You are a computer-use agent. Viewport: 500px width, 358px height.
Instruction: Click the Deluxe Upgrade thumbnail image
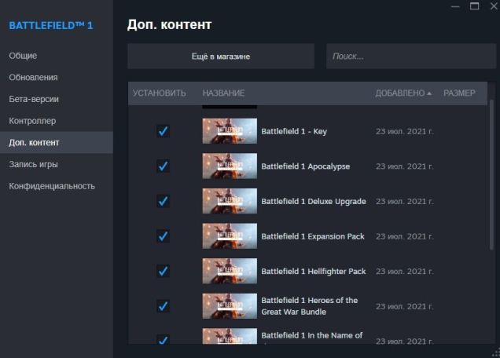pos(230,201)
